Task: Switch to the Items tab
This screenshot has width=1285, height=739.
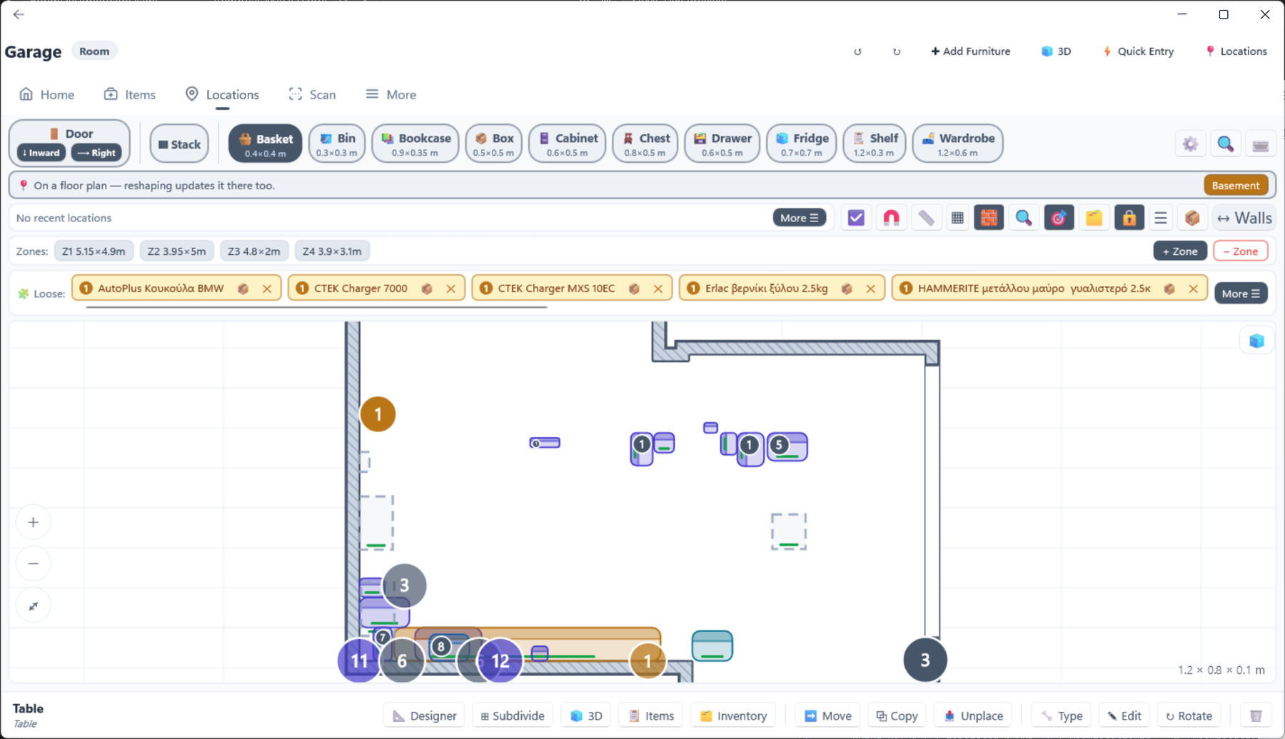Action: [129, 94]
